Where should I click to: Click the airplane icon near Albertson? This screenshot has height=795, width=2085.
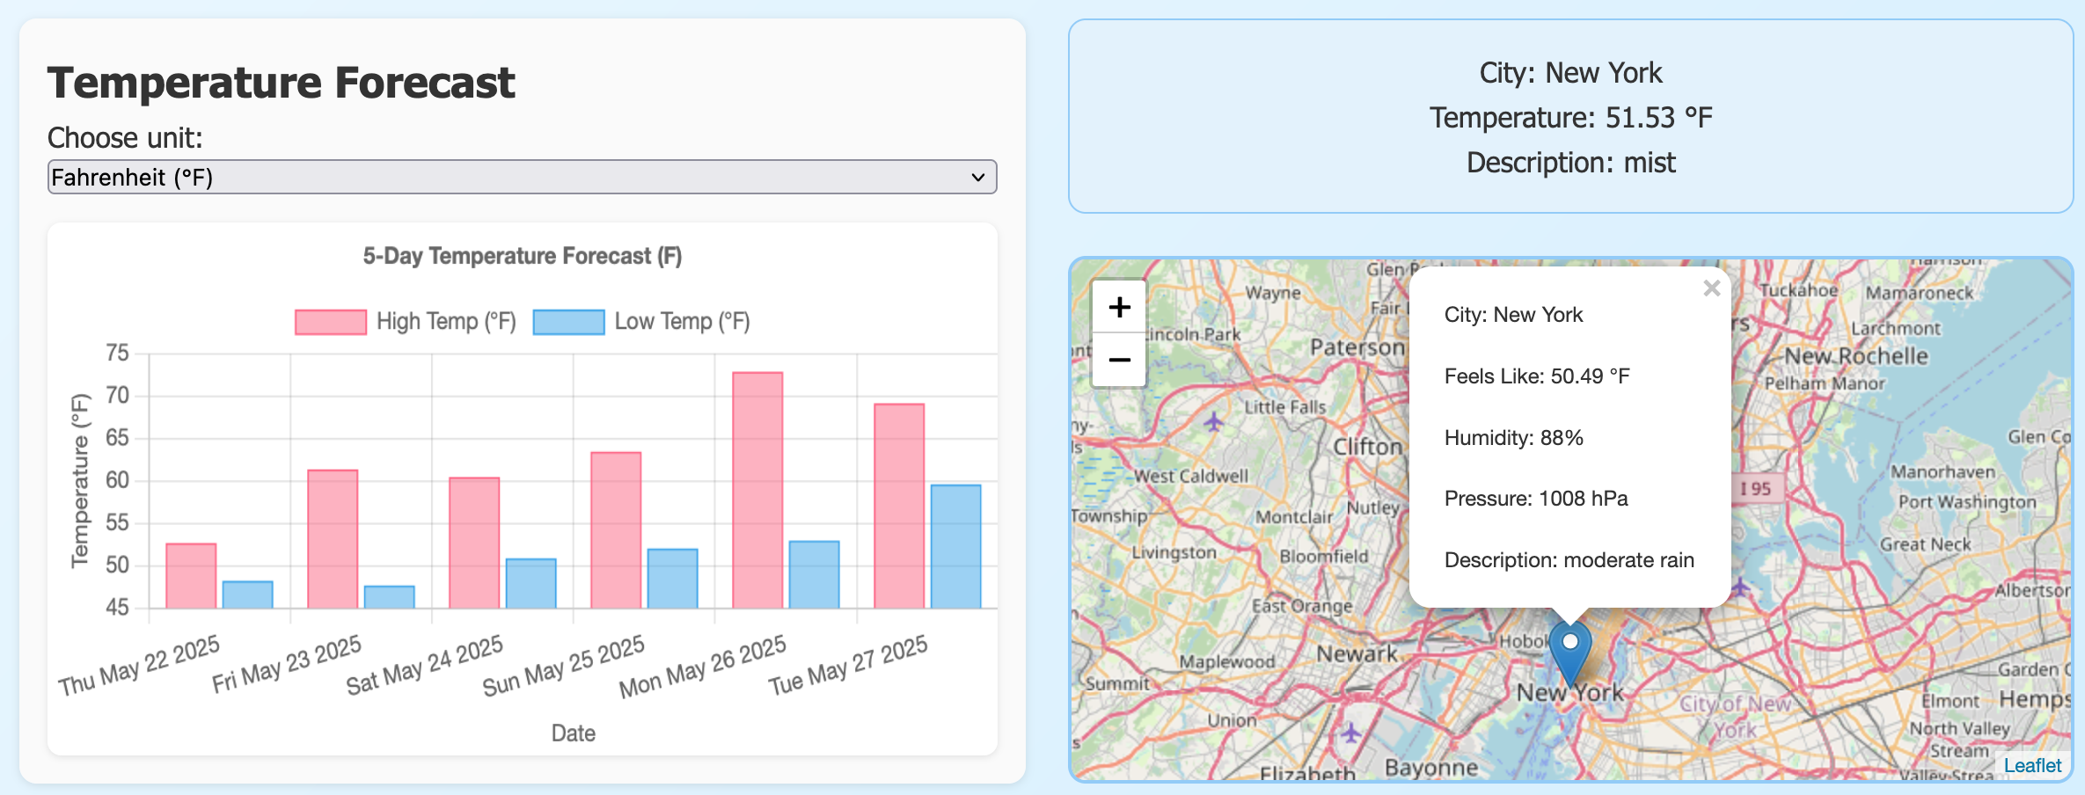[x=1739, y=587]
